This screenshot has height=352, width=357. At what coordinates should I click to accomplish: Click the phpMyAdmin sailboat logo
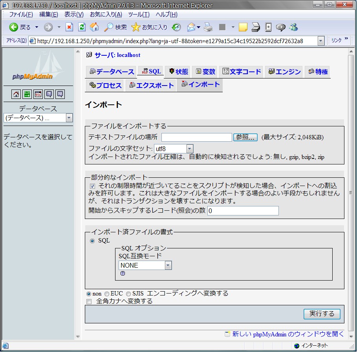point(38,66)
